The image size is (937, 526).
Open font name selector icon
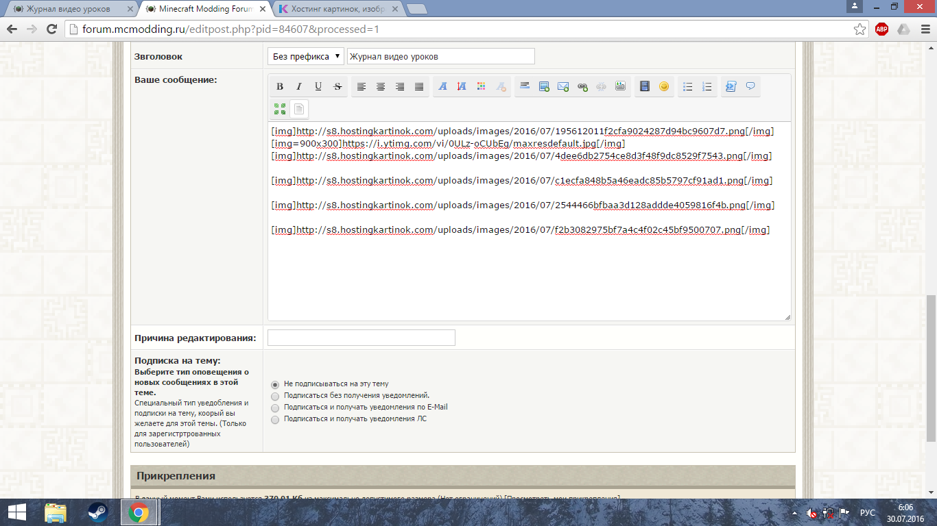click(443, 86)
